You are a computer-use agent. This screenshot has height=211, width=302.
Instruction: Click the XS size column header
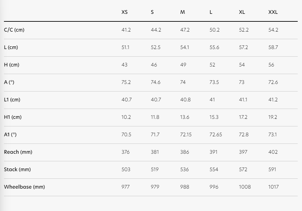tap(124, 12)
